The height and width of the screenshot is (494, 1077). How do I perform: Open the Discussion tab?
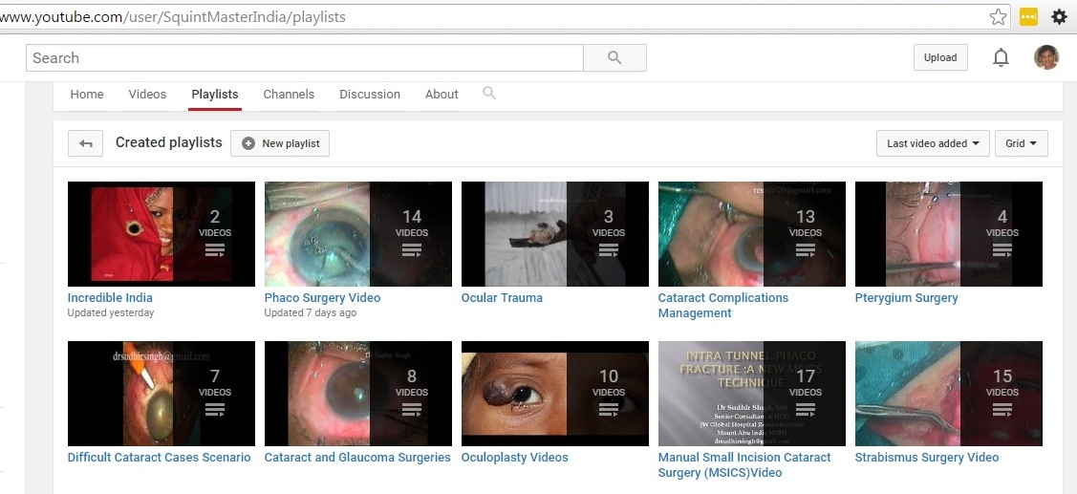[x=370, y=95]
